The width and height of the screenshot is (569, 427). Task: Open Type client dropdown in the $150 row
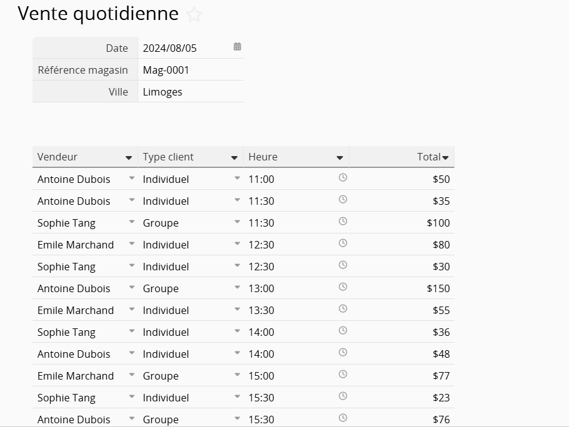click(x=237, y=287)
